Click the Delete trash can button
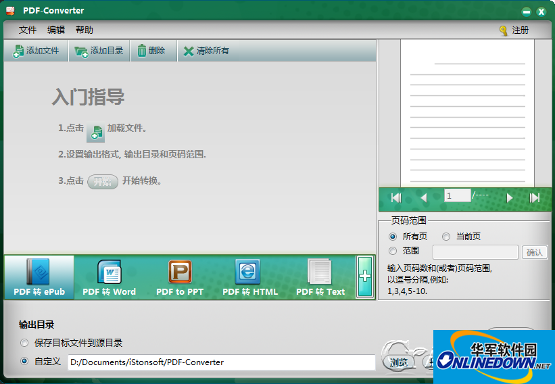Viewport: 555px width, 384px height. click(x=153, y=51)
